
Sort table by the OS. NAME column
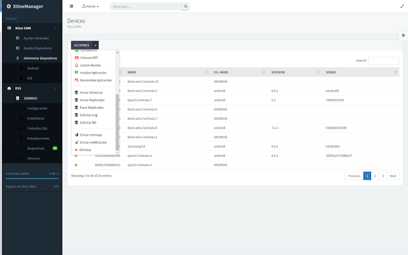(239, 73)
